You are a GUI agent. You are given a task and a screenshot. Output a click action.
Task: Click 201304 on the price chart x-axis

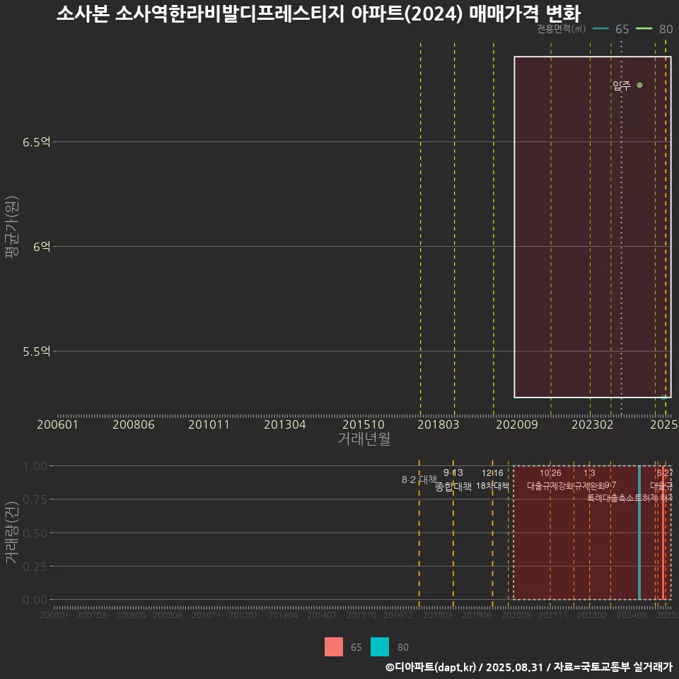click(x=285, y=424)
